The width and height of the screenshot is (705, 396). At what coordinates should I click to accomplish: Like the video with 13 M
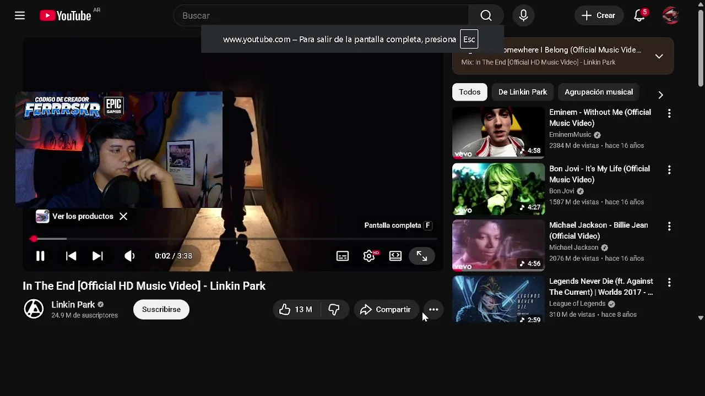click(296, 310)
